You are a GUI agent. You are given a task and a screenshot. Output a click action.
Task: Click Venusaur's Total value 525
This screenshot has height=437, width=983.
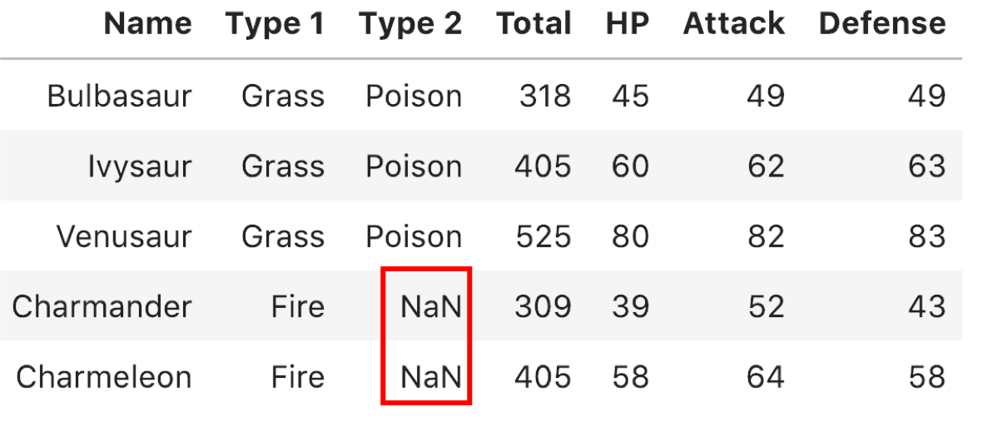point(544,237)
